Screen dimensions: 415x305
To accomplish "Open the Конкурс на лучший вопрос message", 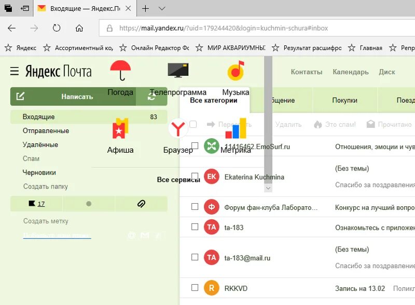I will [375, 207].
